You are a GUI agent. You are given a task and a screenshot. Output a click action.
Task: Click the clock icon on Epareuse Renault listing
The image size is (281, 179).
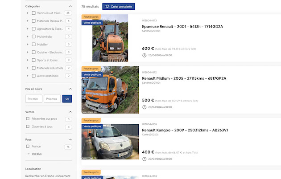click(x=144, y=55)
